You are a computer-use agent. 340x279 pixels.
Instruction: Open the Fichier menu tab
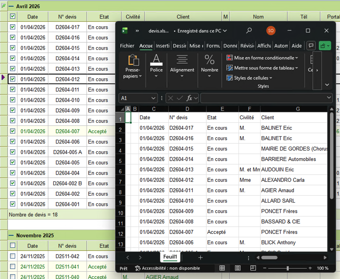[127, 46]
